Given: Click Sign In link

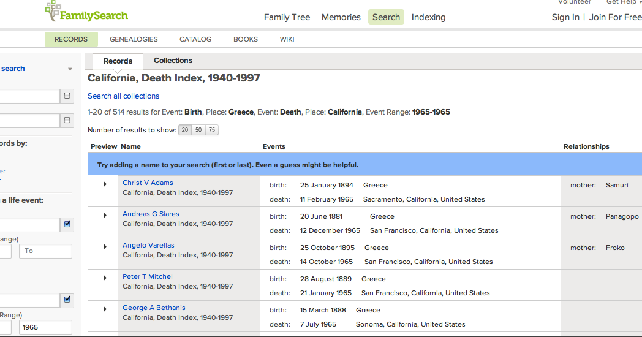Looking at the screenshot, I should (x=565, y=17).
